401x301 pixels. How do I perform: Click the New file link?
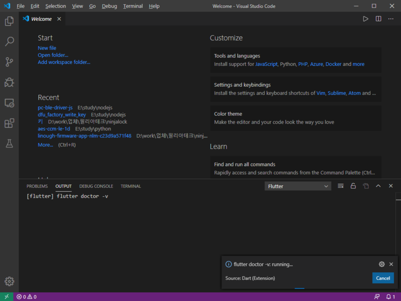[x=47, y=48]
